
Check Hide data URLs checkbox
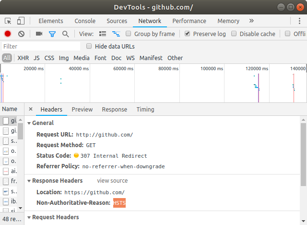89,46
